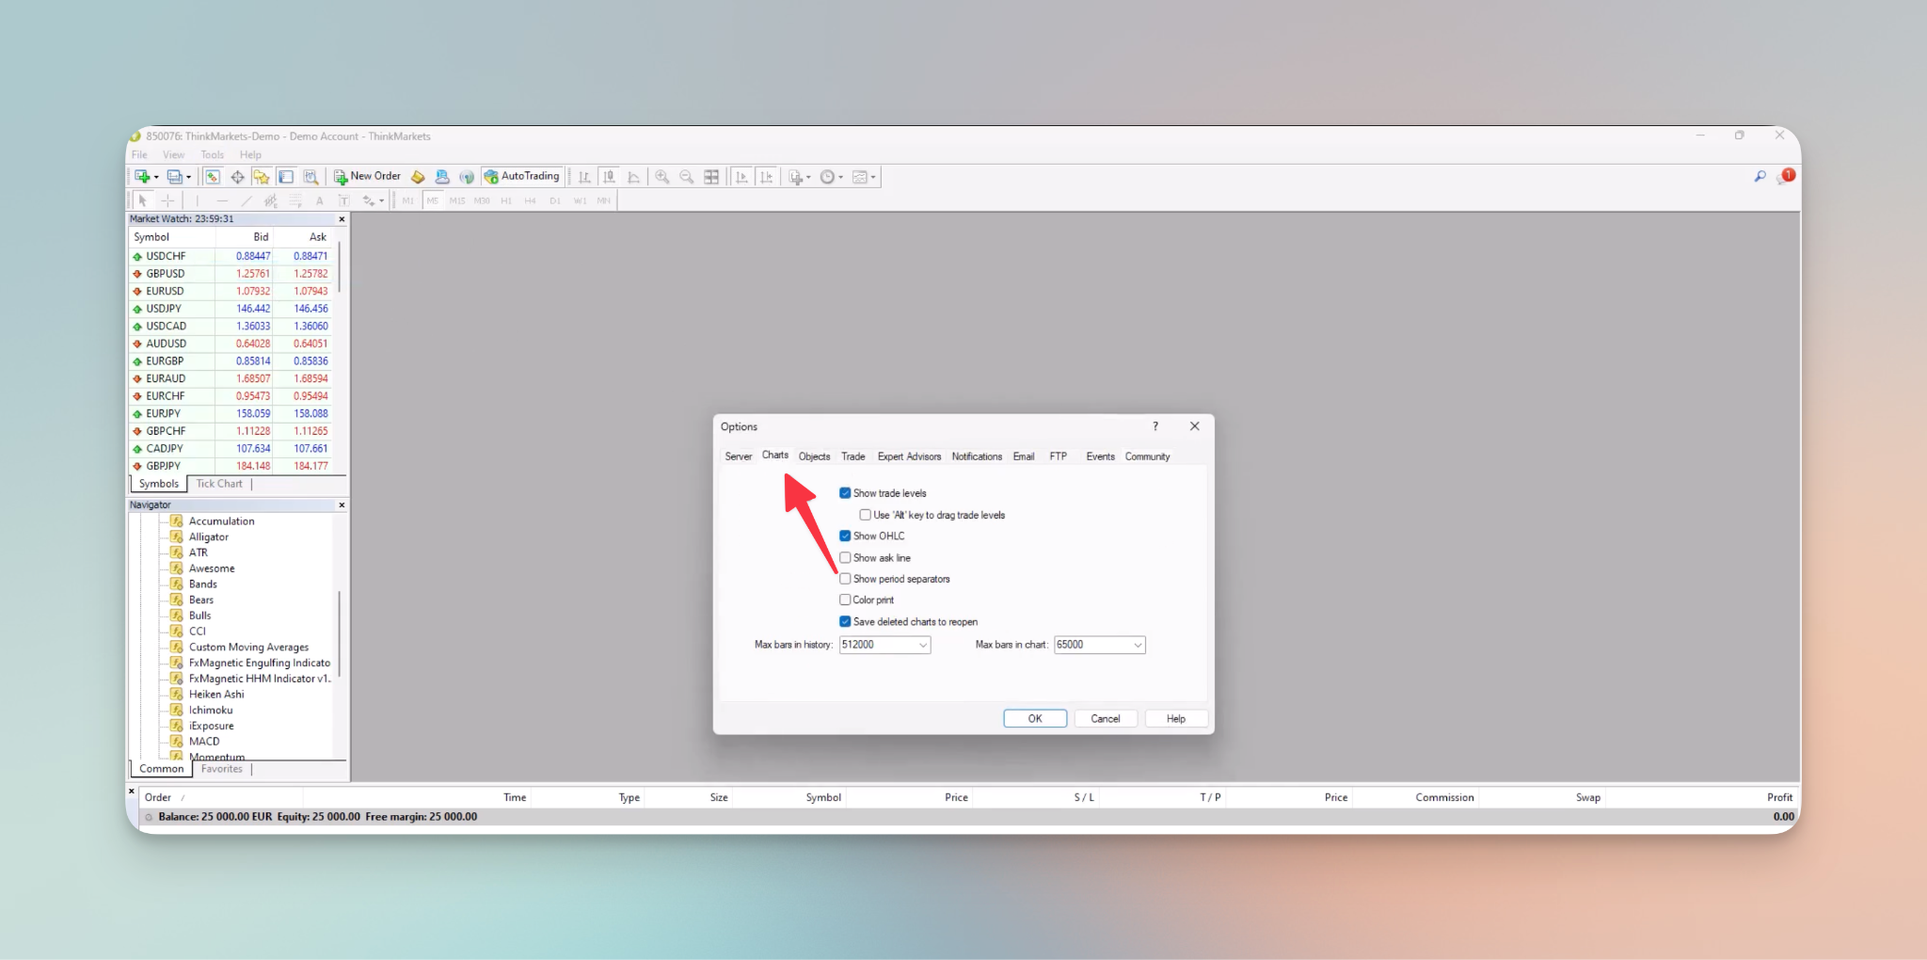Open the new chart dropdown arrow
The width and height of the screenshot is (1927, 960).
coord(156,176)
